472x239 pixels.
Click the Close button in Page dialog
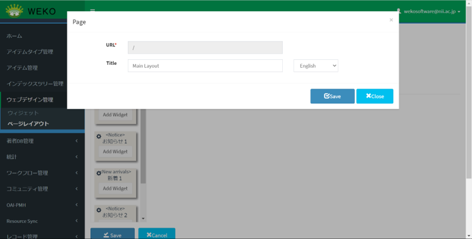tap(375, 96)
